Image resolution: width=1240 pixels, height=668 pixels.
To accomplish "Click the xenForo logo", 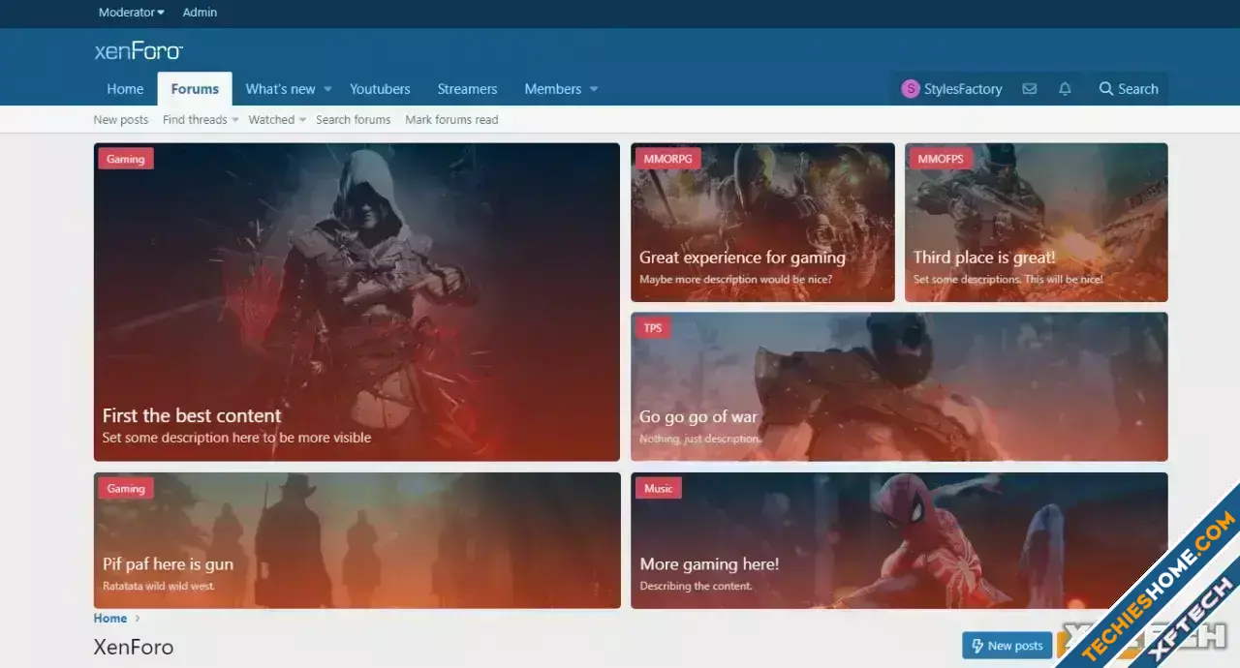I will pos(139,51).
